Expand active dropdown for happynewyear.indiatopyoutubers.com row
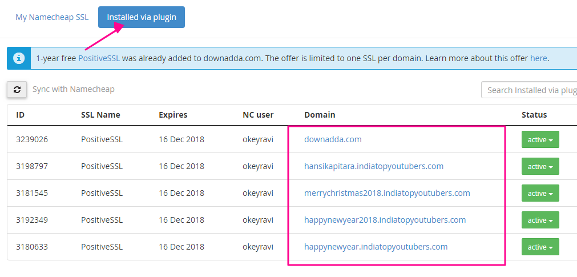The width and height of the screenshot is (577, 277). pyautogui.click(x=540, y=247)
